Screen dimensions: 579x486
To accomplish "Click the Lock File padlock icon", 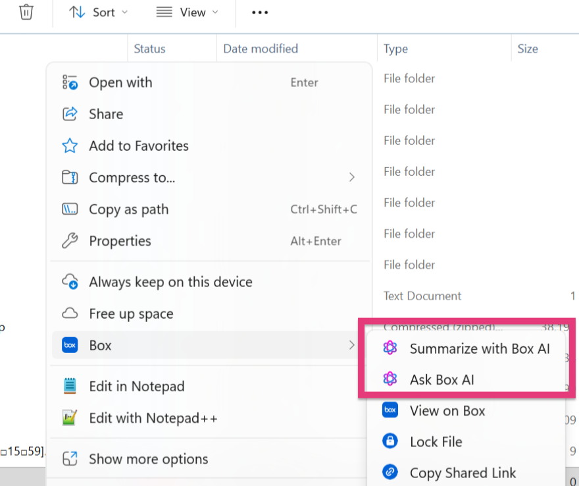I will (390, 441).
